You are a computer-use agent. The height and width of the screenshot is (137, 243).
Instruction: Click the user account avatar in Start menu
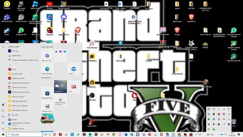(x=3, y=105)
